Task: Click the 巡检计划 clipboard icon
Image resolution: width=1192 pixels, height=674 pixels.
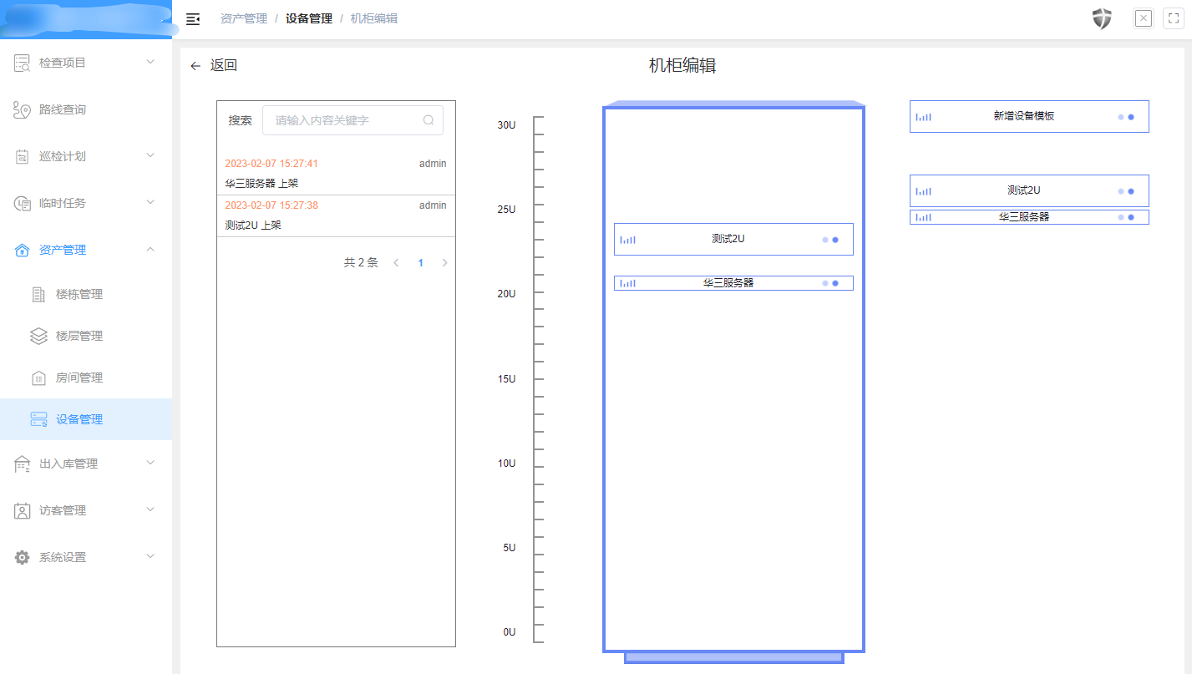Action: point(22,156)
